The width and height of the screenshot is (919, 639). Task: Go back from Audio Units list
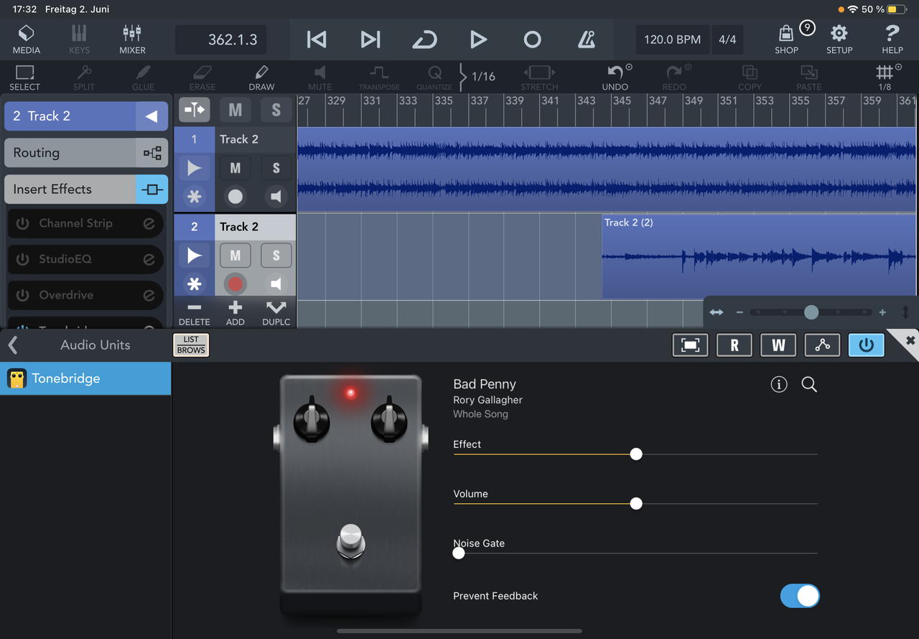13,345
